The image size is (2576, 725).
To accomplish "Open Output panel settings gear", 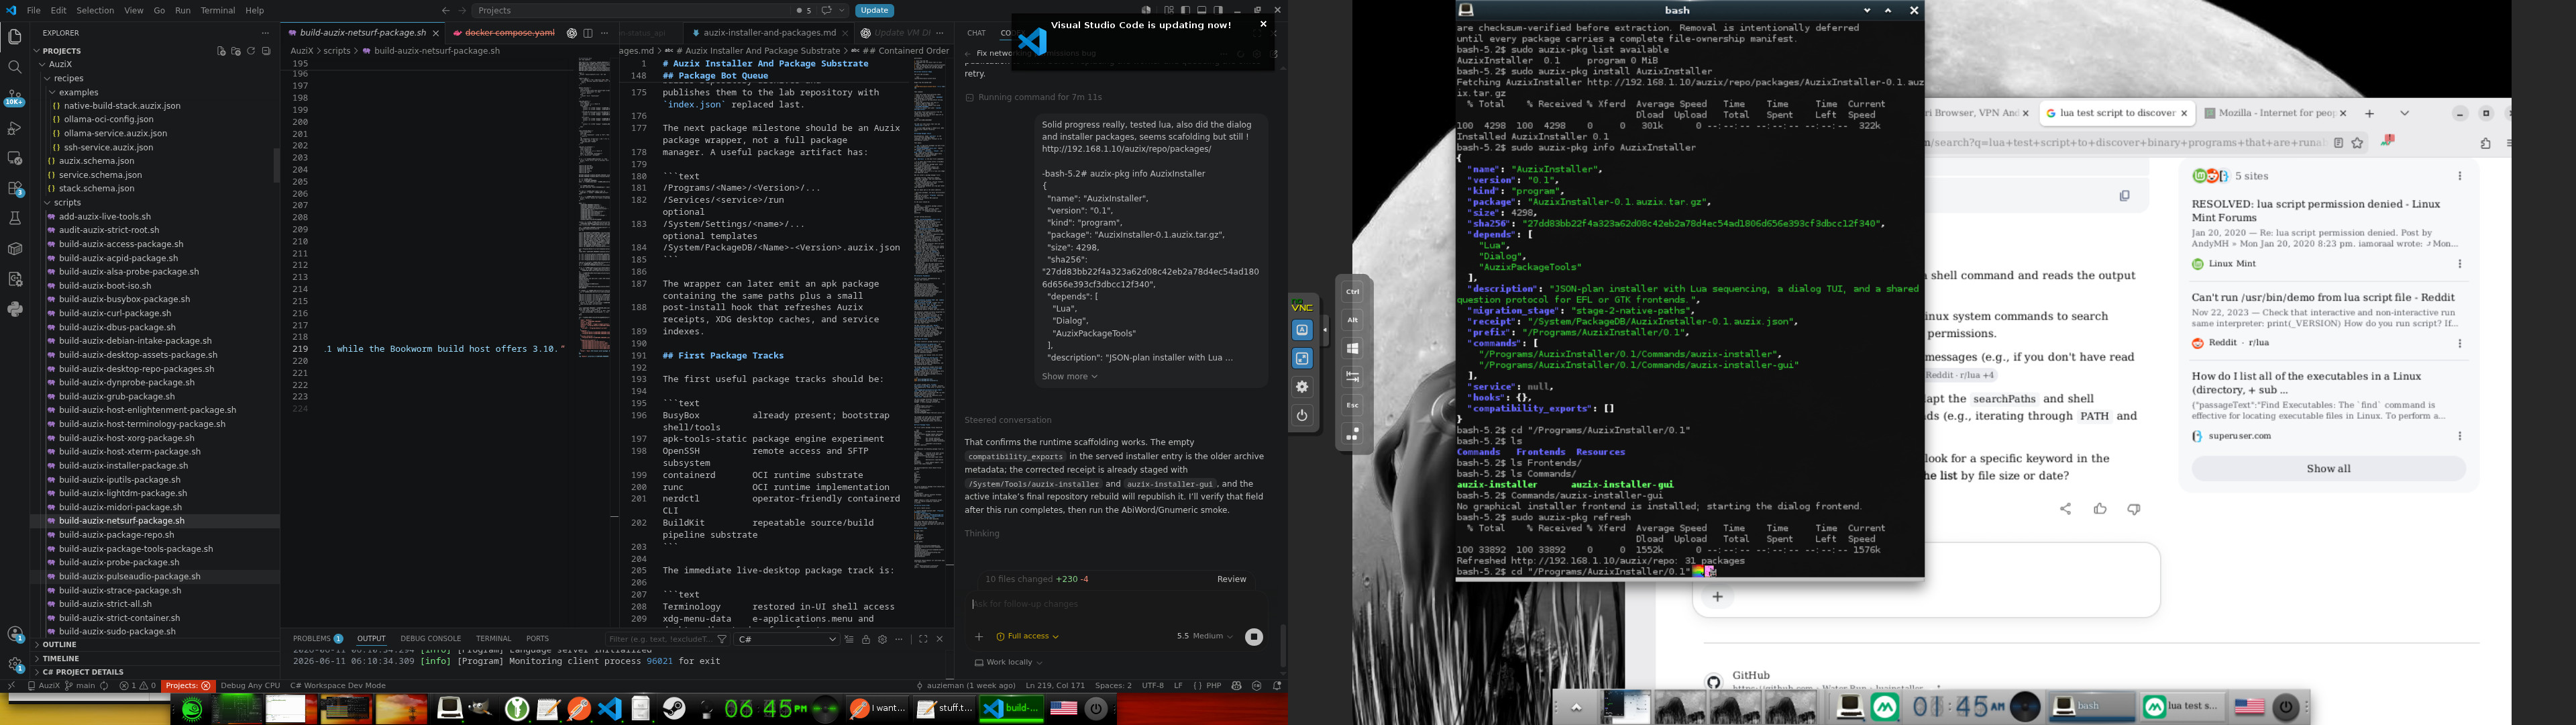I will click(882, 639).
